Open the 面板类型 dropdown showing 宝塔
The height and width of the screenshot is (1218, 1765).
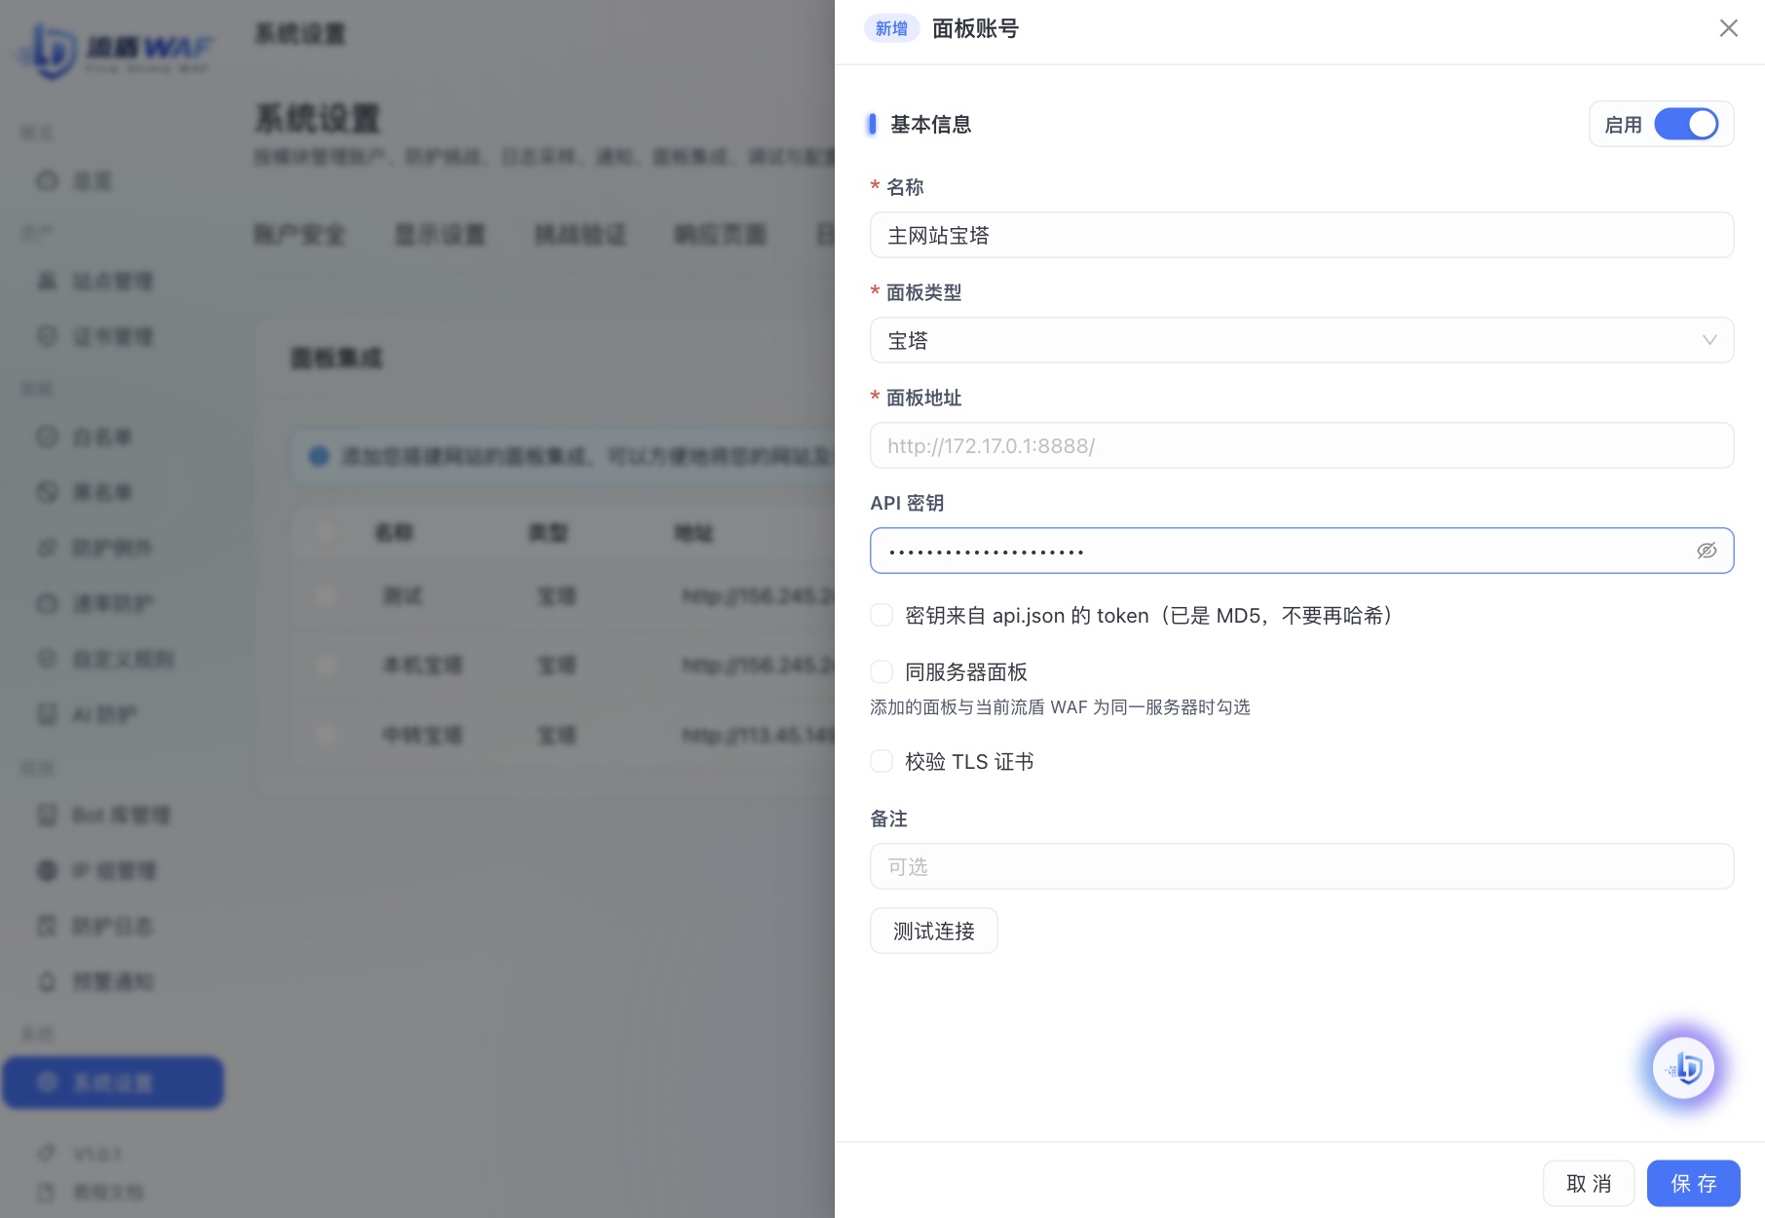tap(1301, 340)
